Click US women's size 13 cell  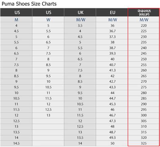coord(48,115)
